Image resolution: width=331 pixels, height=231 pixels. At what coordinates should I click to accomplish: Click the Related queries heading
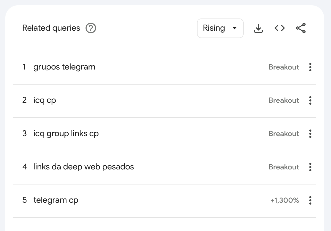tap(51, 28)
